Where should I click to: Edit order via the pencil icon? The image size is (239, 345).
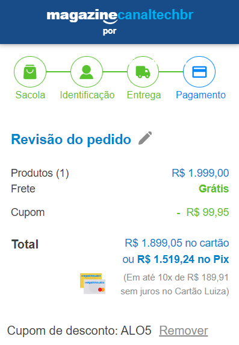(145, 138)
